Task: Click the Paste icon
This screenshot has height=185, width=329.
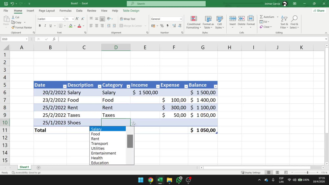Action: [6, 20]
